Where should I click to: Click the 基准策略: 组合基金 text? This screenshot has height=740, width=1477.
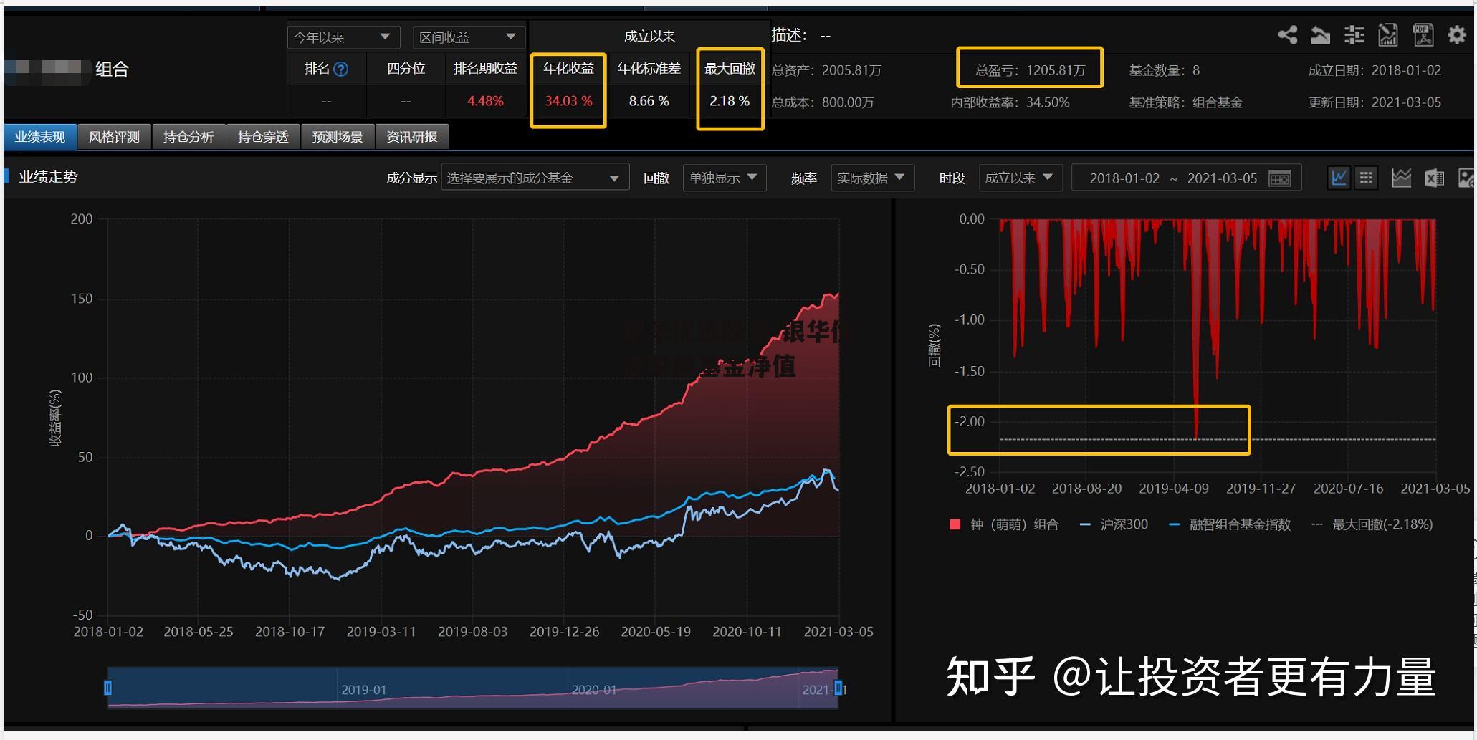[1186, 102]
